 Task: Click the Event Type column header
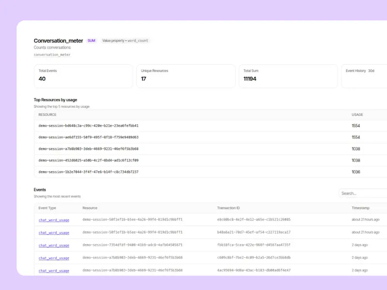[x=47, y=208]
